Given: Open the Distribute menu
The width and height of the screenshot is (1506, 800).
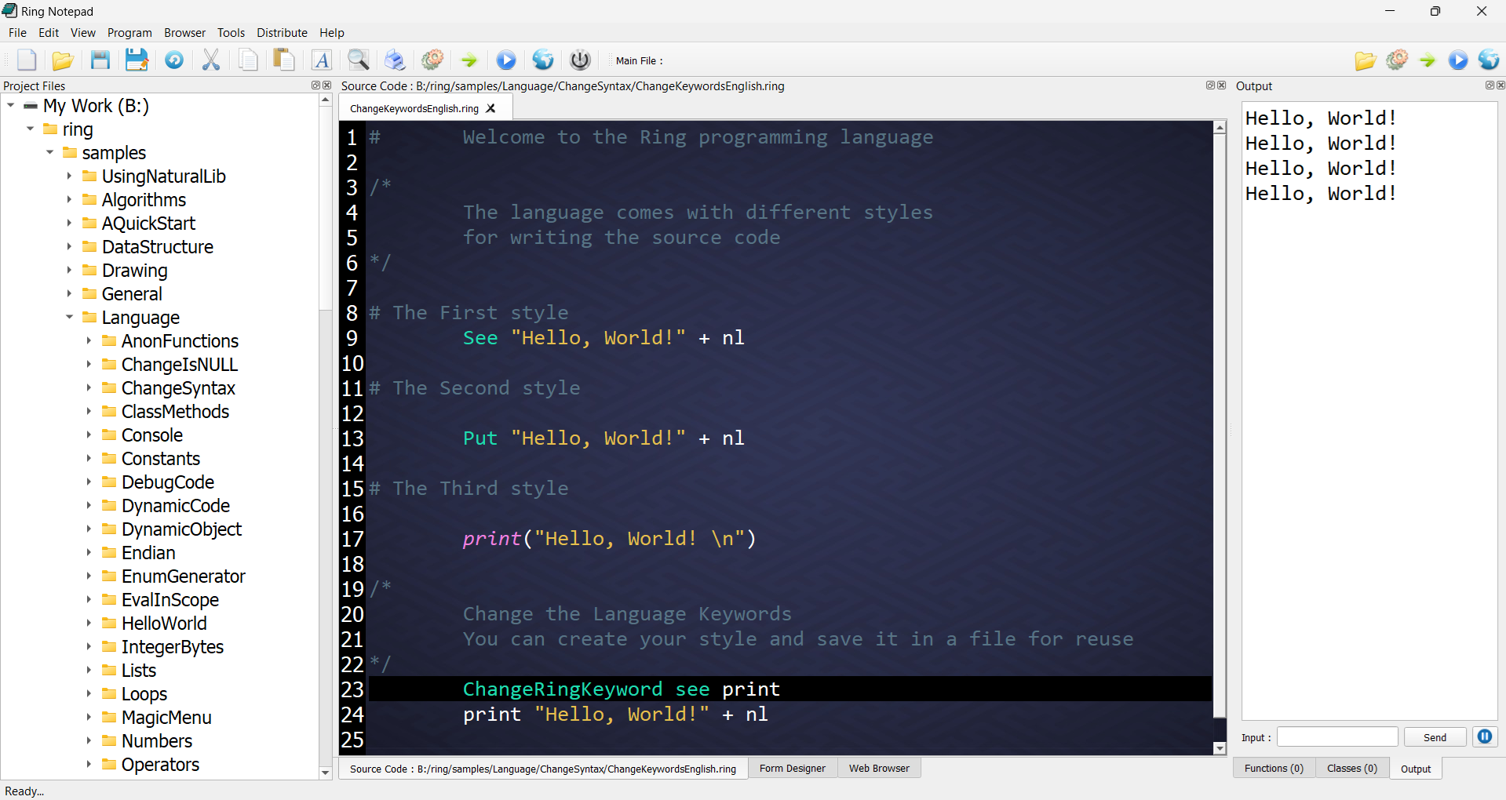Looking at the screenshot, I should tap(282, 32).
